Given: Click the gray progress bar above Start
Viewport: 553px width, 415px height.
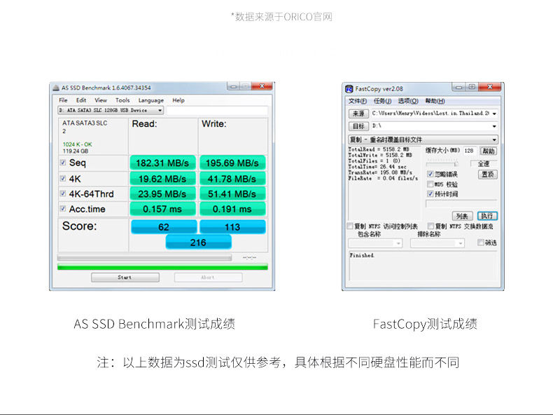Looking at the screenshot, I should pos(144,257).
